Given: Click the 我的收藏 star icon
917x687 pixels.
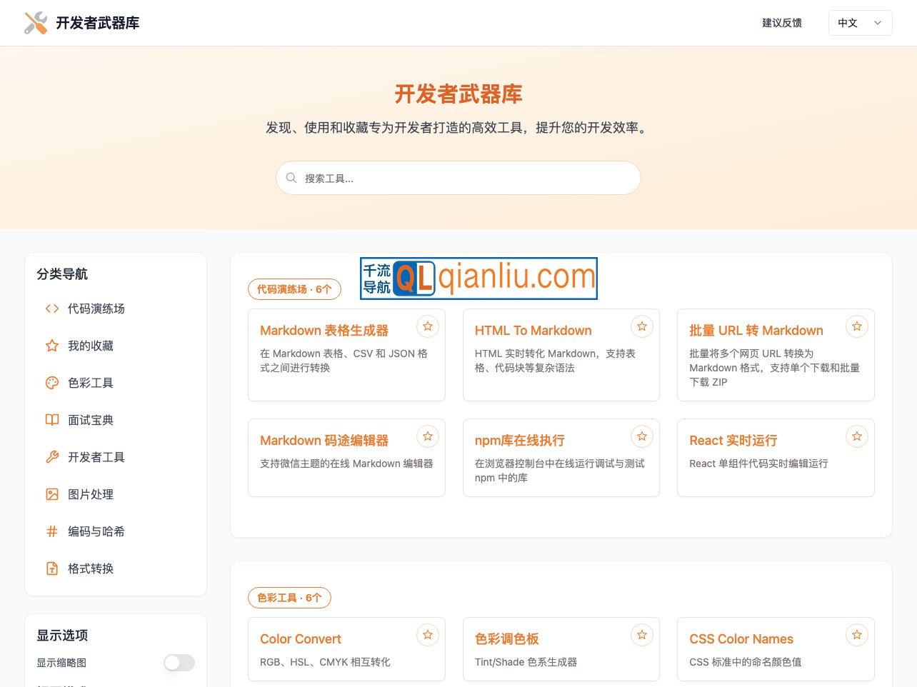Looking at the screenshot, I should pyautogui.click(x=51, y=346).
